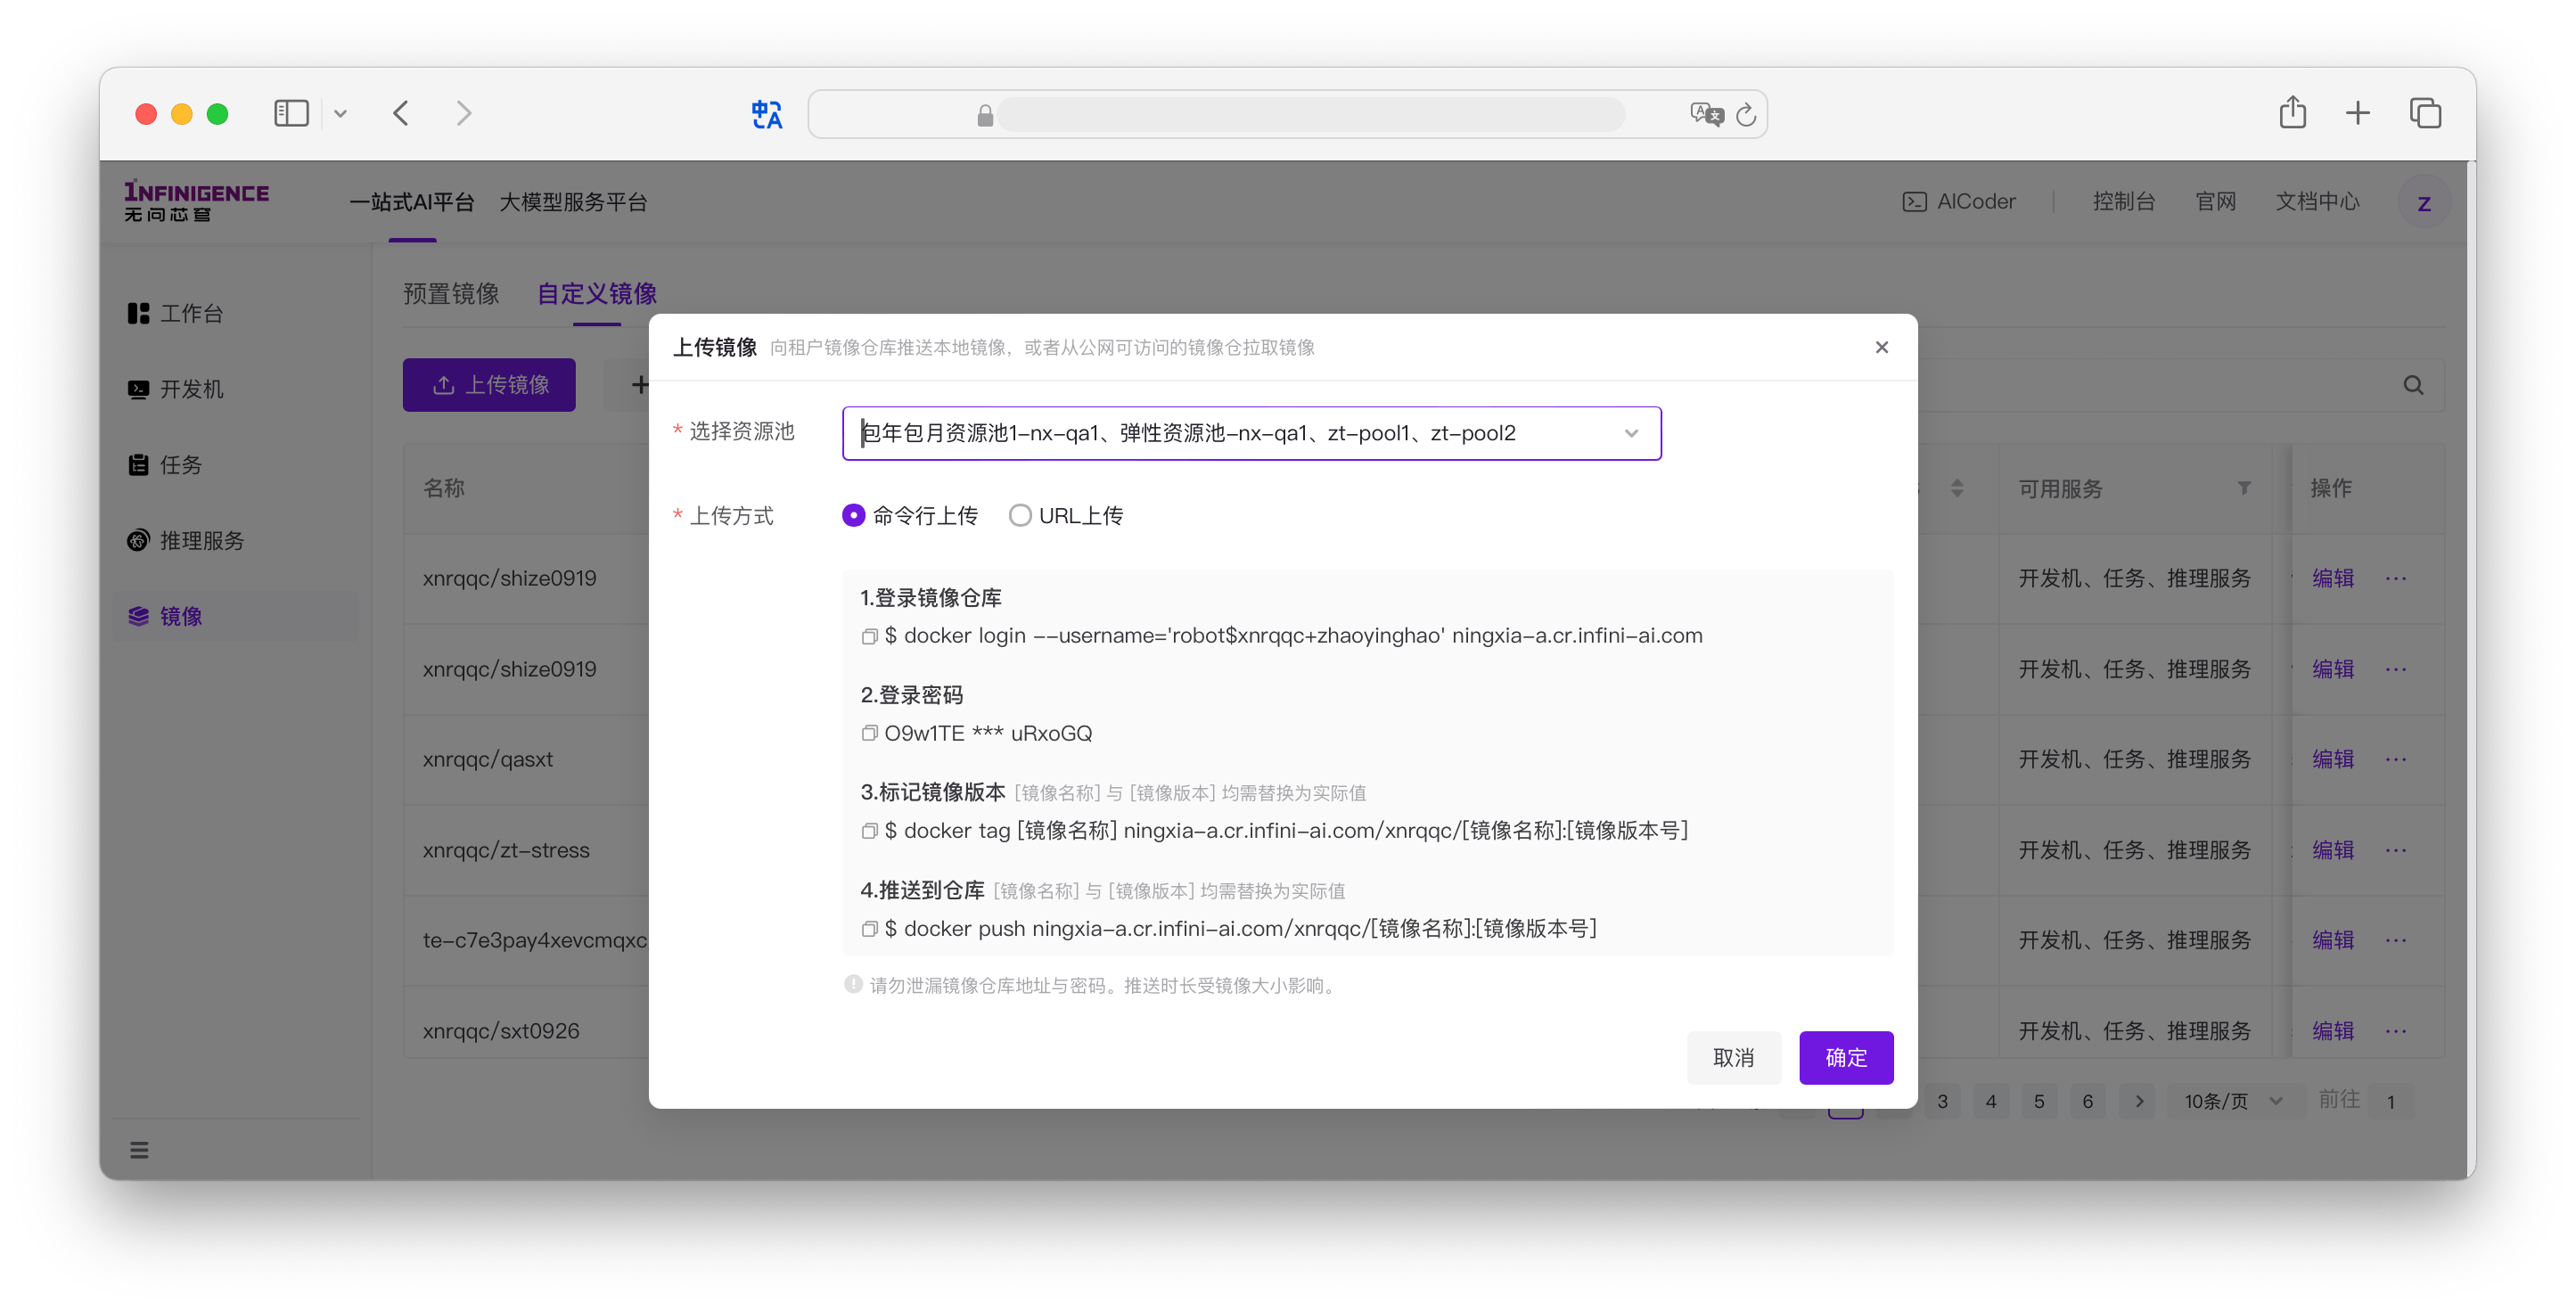This screenshot has width=2576, height=1312.
Task: Click 确定 button in dialog
Action: pos(1845,1057)
